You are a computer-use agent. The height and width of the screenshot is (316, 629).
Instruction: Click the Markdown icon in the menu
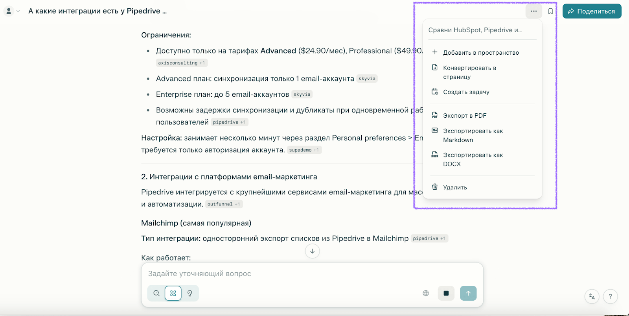(435, 130)
